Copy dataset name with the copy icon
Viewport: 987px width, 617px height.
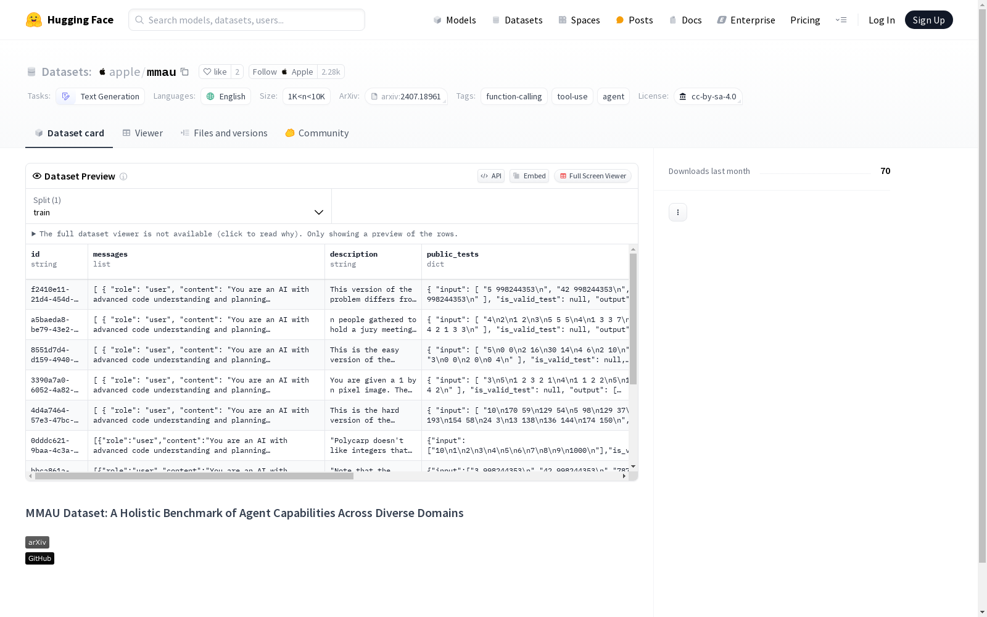pos(184,72)
